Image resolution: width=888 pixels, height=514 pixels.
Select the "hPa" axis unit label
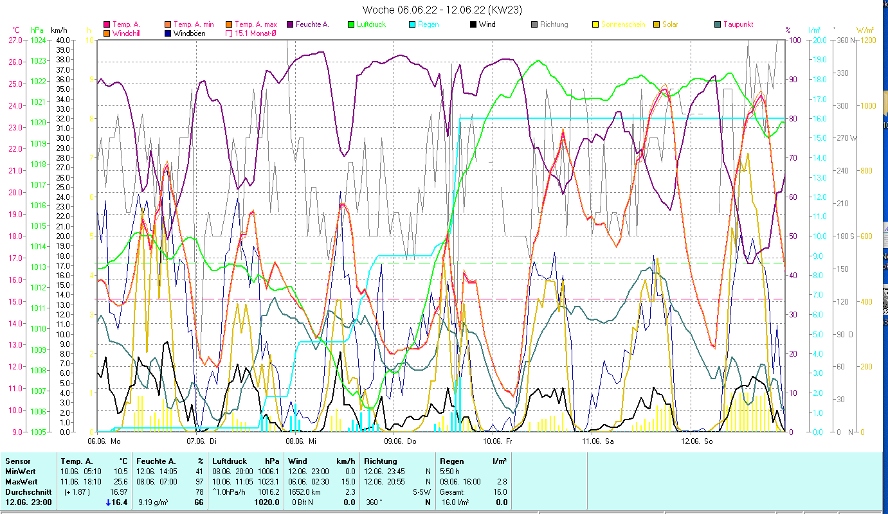(x=37, y=30)
